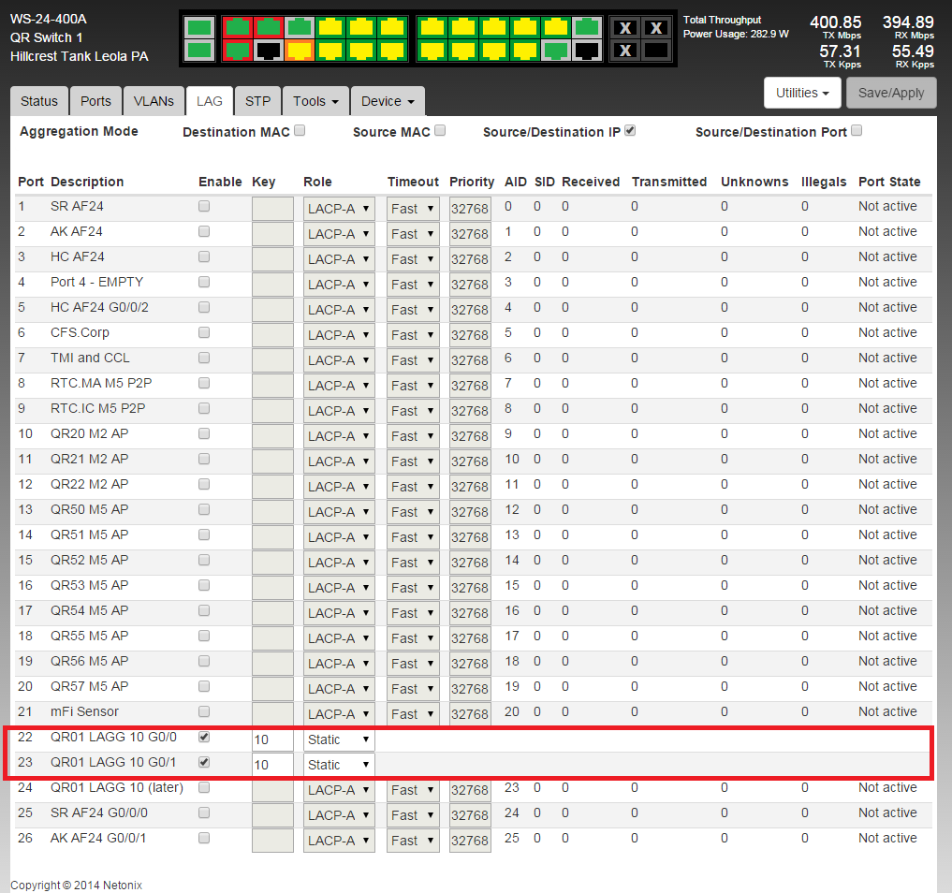Viewport: 952px width, 893px height.
Task: Click the black port icon in right port group
Action: [587, 51]
